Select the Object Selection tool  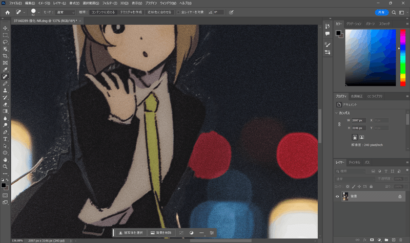point(5,49)
